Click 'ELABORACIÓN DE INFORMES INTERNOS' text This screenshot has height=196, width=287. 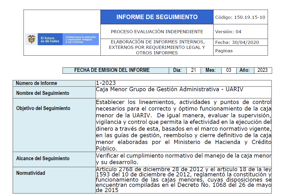pos(157,42)
